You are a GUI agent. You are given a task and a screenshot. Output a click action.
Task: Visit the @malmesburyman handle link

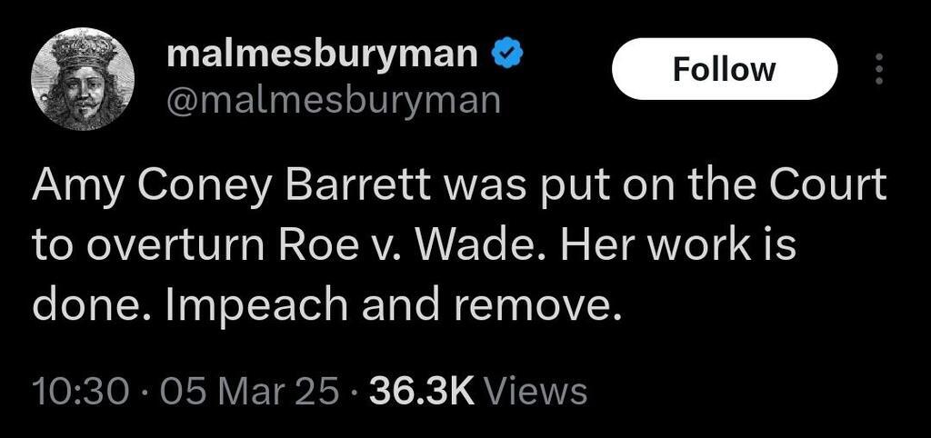tap(334, 100)
